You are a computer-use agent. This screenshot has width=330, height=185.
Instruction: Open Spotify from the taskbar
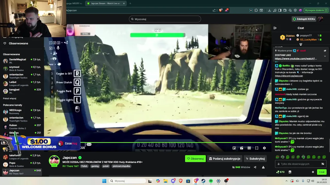(211, 181)
